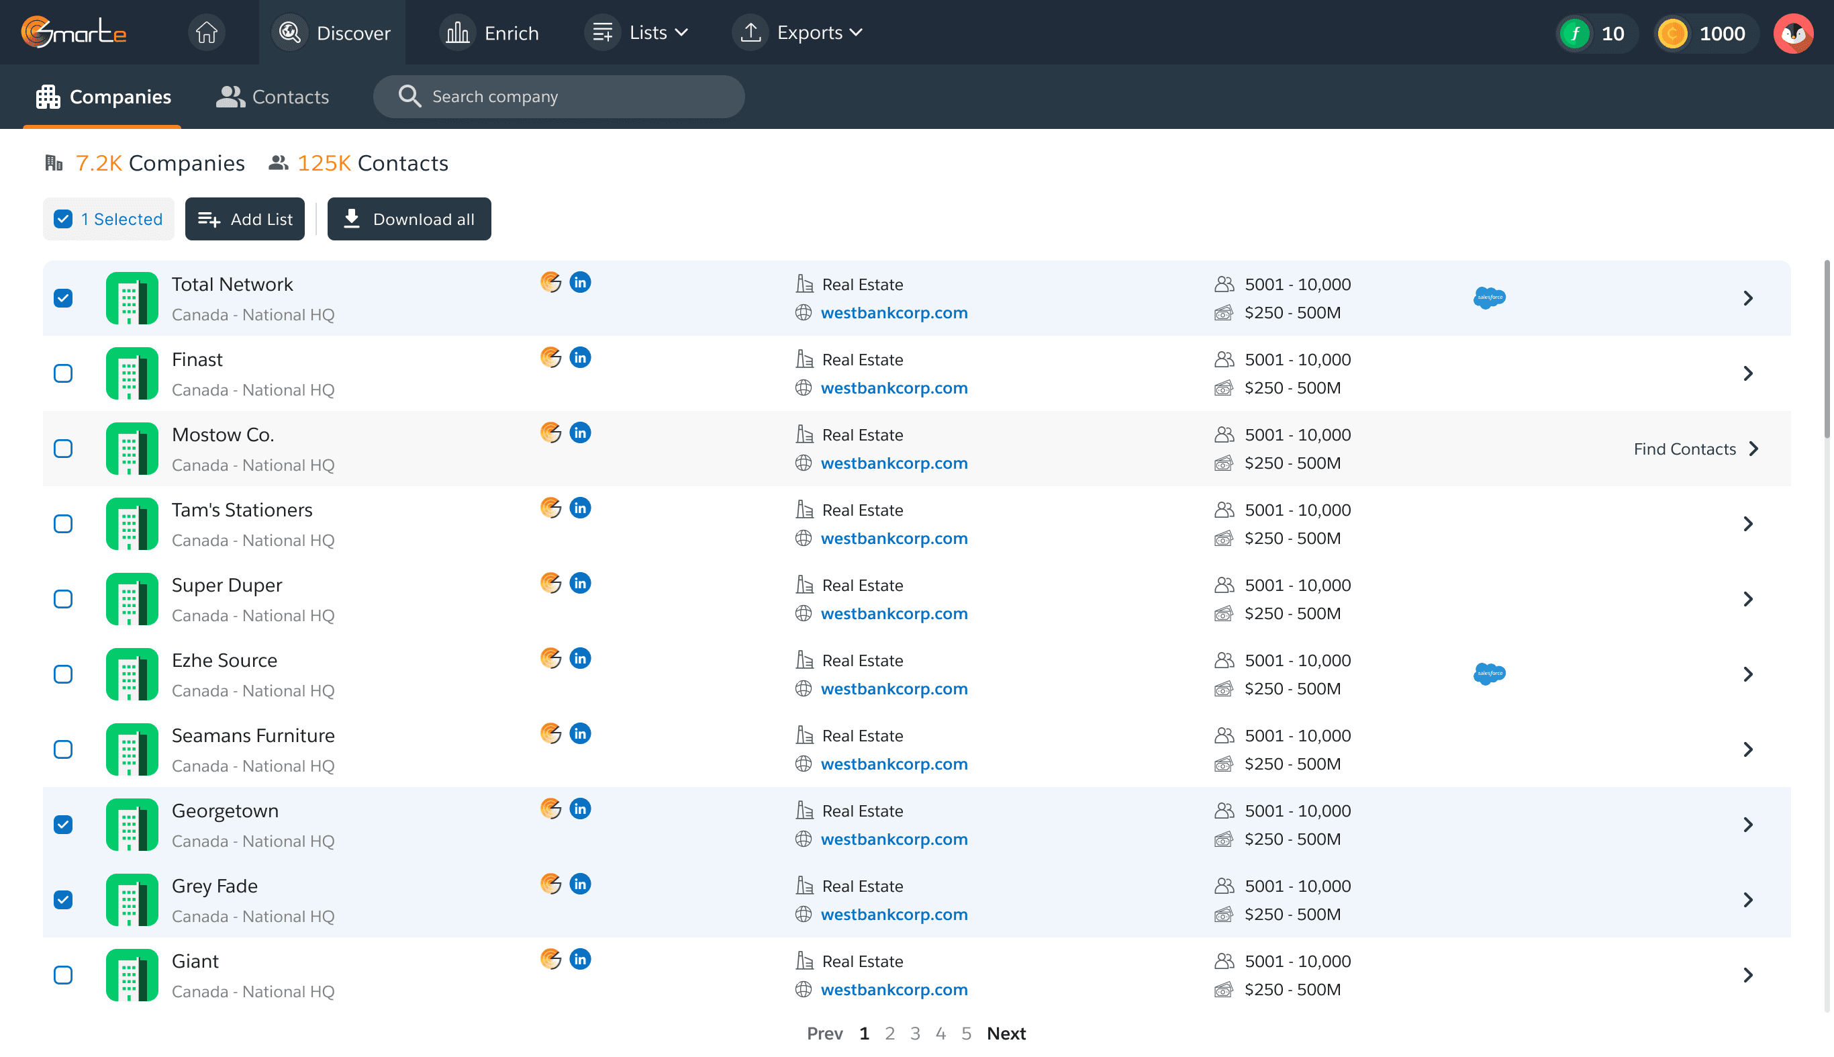Select the Mostow Co. checkbox
Viewport: 1834px width, 1057px height.
point(63,449)
